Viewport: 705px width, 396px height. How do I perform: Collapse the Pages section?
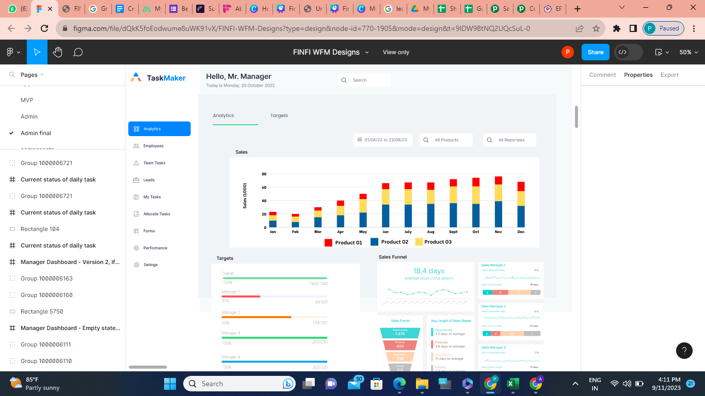[x=41, y=75]
